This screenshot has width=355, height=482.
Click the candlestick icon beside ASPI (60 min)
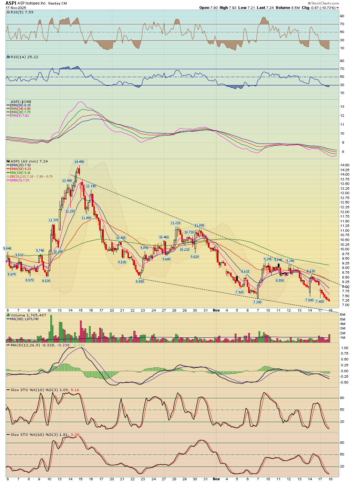(x=8, y=161)
